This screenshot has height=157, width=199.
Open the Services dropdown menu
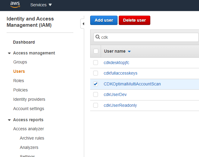pos(41,5)
